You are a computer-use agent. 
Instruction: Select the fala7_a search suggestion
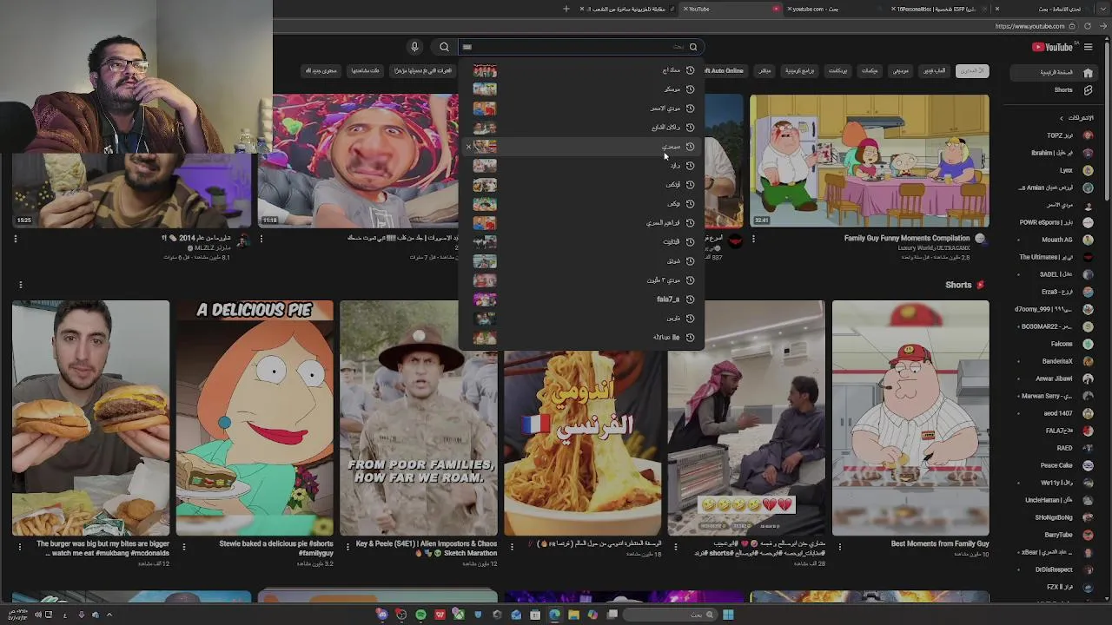pyautogui.click(x=582, y=299)
